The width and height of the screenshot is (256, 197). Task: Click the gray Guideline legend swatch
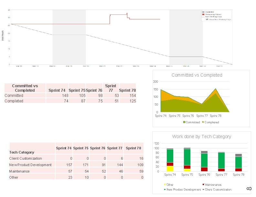[203, 12]
